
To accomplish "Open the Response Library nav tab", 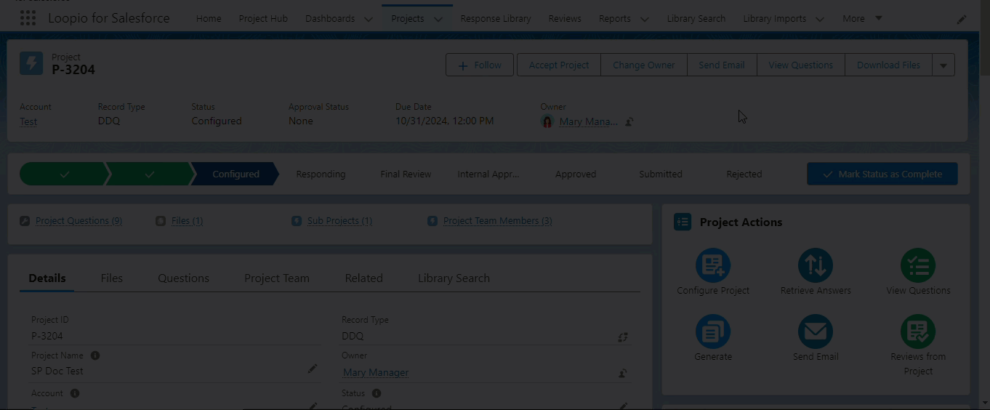I will (x=496, y=18).
